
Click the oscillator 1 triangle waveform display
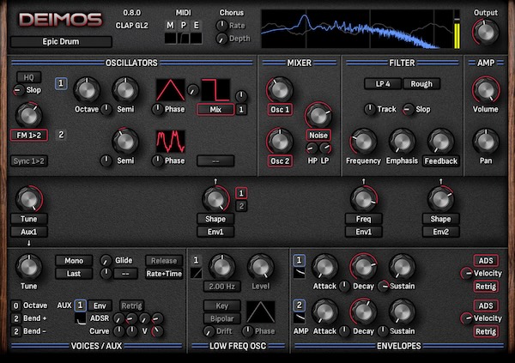(x=170, y=90)
